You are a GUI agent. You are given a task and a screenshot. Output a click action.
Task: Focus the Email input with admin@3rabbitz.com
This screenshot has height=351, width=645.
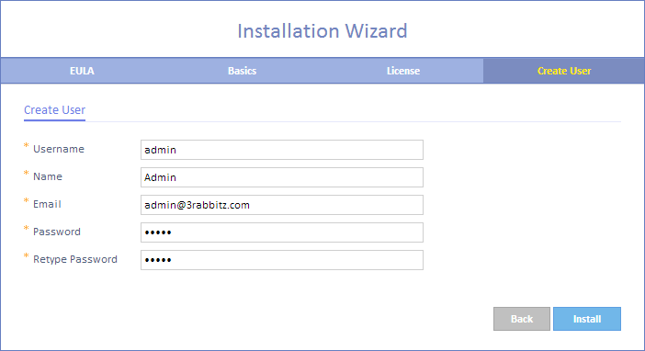click(x=282, y=205)
